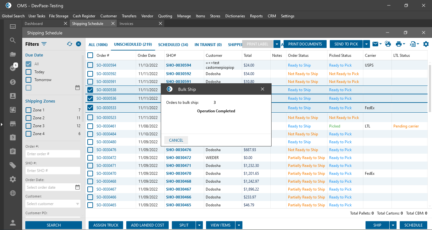Open the SO-0030594 order link
The height and width of the screenshot is (230, 432).
point(106,65)
